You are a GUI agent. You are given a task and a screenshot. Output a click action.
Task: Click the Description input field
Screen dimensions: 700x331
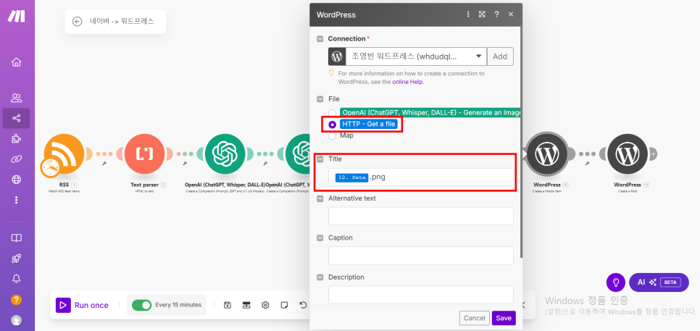click(421, 295)
